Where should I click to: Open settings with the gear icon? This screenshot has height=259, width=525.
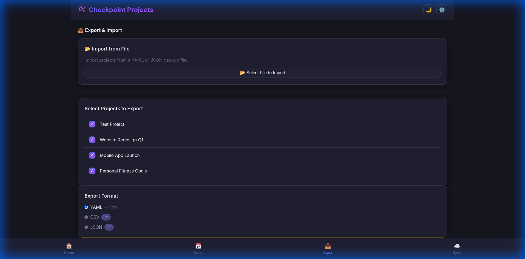[442, 10]
